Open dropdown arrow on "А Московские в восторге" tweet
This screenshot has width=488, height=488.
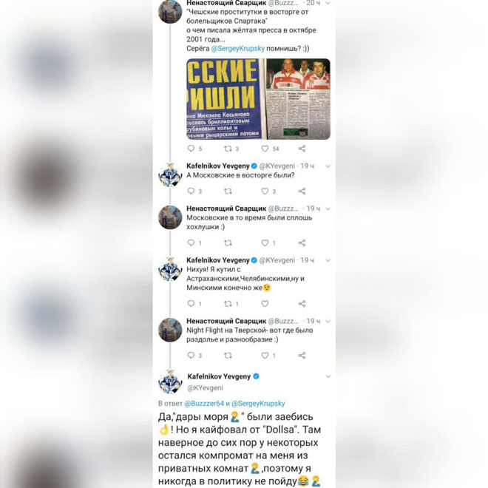(328, 166)
